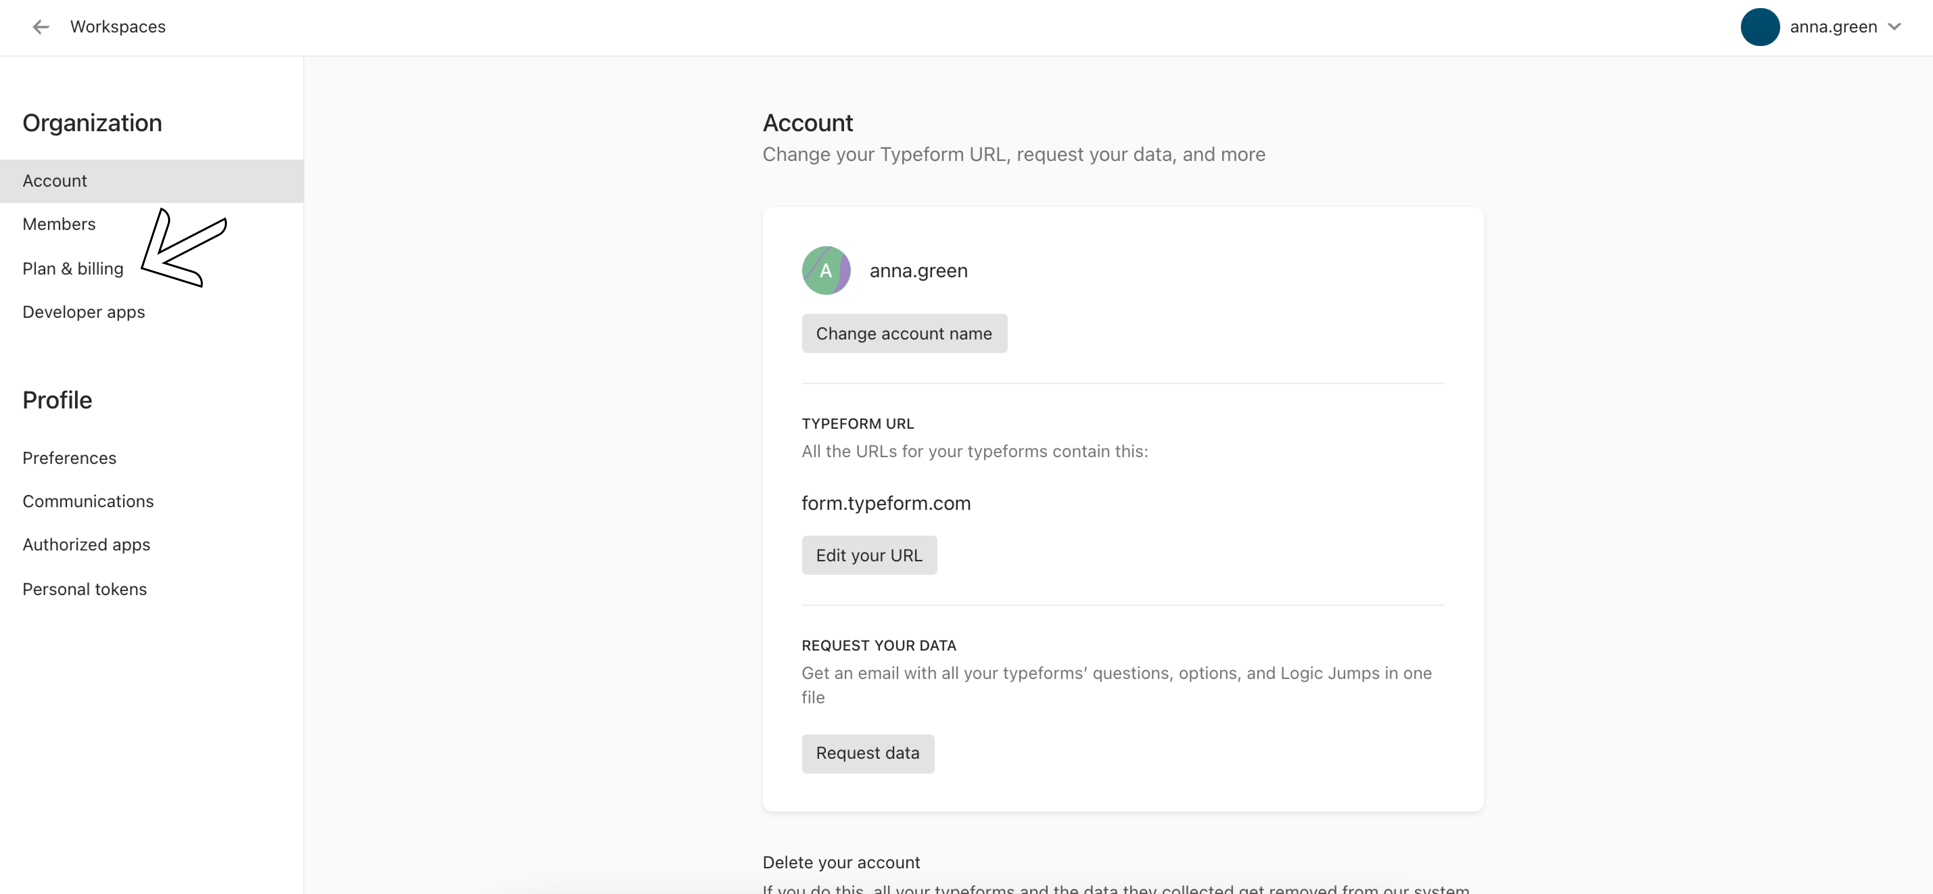Navigate to Communications settings
Image resolution: width=1933 pixels, height=894 pixels.
coord(88,502)
